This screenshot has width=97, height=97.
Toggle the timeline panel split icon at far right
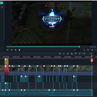coord(95,54)
